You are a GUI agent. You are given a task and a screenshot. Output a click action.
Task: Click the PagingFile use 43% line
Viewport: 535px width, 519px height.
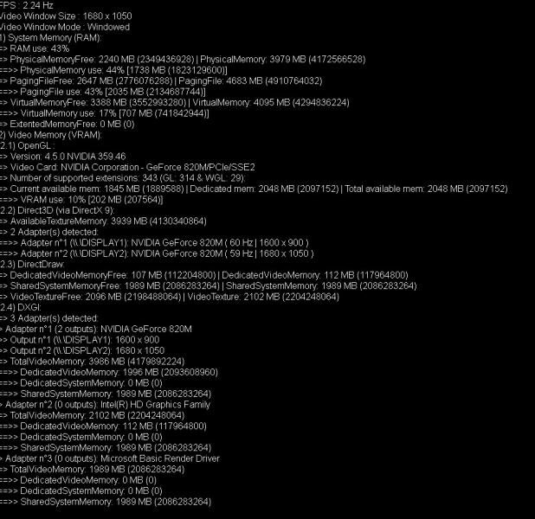coord(103,92)
